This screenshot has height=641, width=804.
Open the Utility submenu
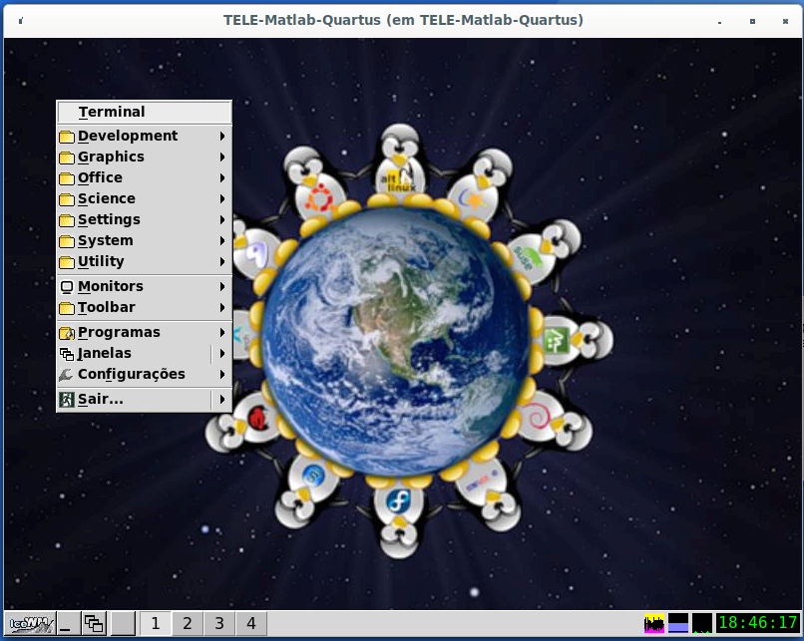coord(144,262)
